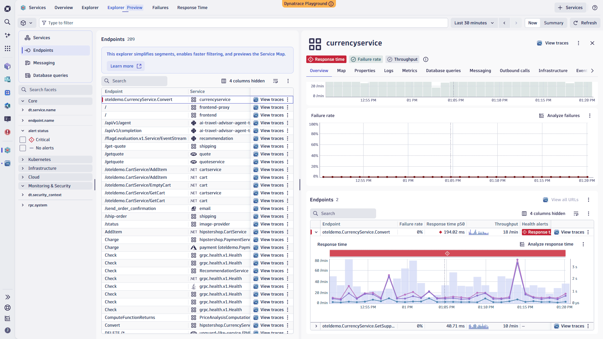The image size is (603, 339).
Task: Expand the GetSupp... endpoint row
Action: 316,326
